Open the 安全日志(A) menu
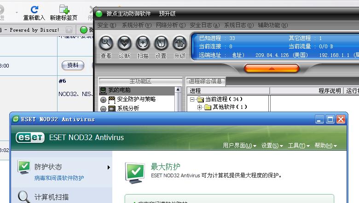The image size is (359, 203). 205,25
